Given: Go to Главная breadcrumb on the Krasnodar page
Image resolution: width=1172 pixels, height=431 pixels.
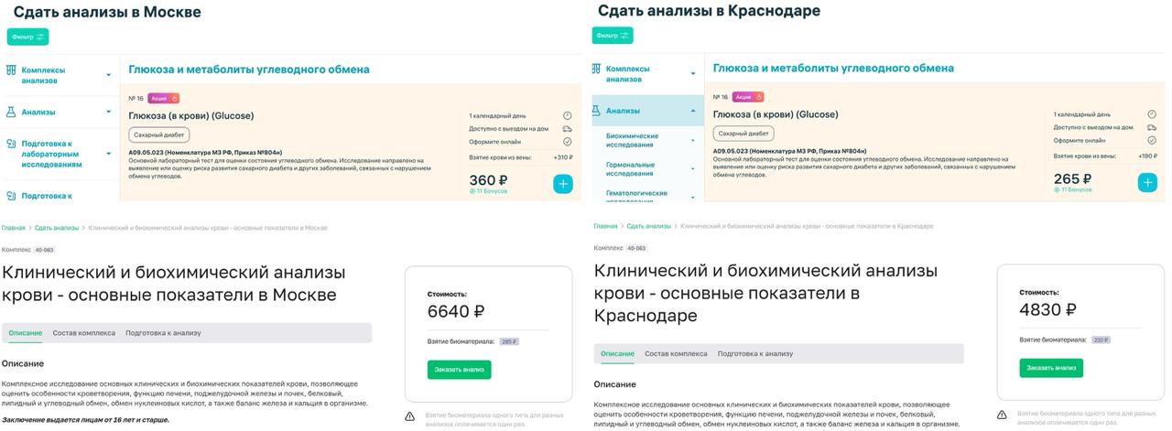Looking at the screenshot, I should 605,226.
